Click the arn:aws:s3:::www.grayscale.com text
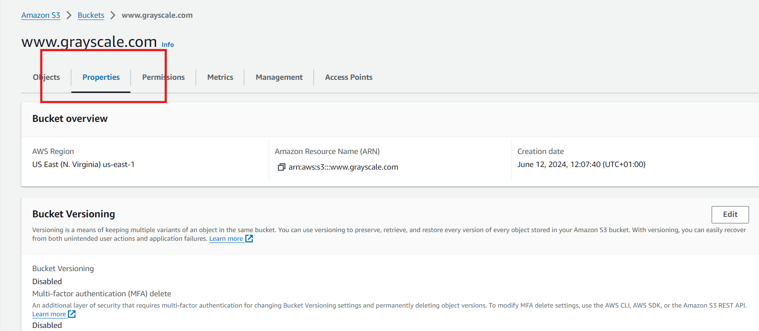This screenshot has width=759, height=331. (343, 167)
